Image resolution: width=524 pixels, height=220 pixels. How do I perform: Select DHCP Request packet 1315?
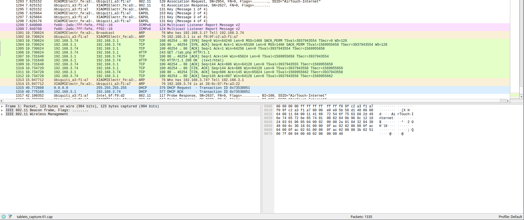tap(255, 88)
